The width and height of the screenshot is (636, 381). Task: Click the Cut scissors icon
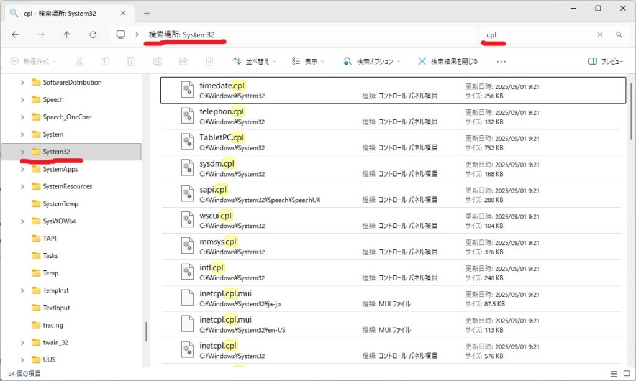tap(79, 62)
